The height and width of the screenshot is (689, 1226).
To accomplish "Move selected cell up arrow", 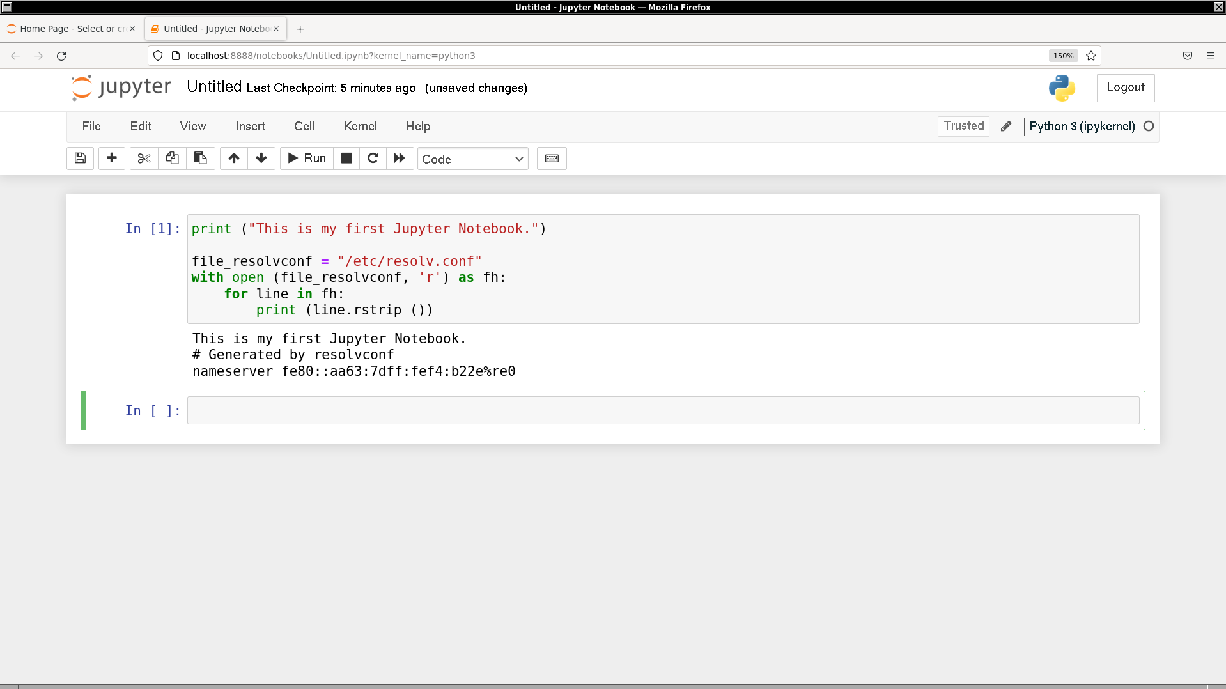I will [234, 159].
